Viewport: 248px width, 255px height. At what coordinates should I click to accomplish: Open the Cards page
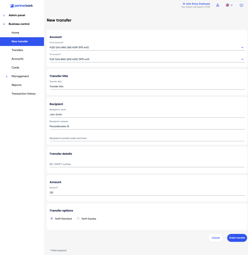(15, 68)
